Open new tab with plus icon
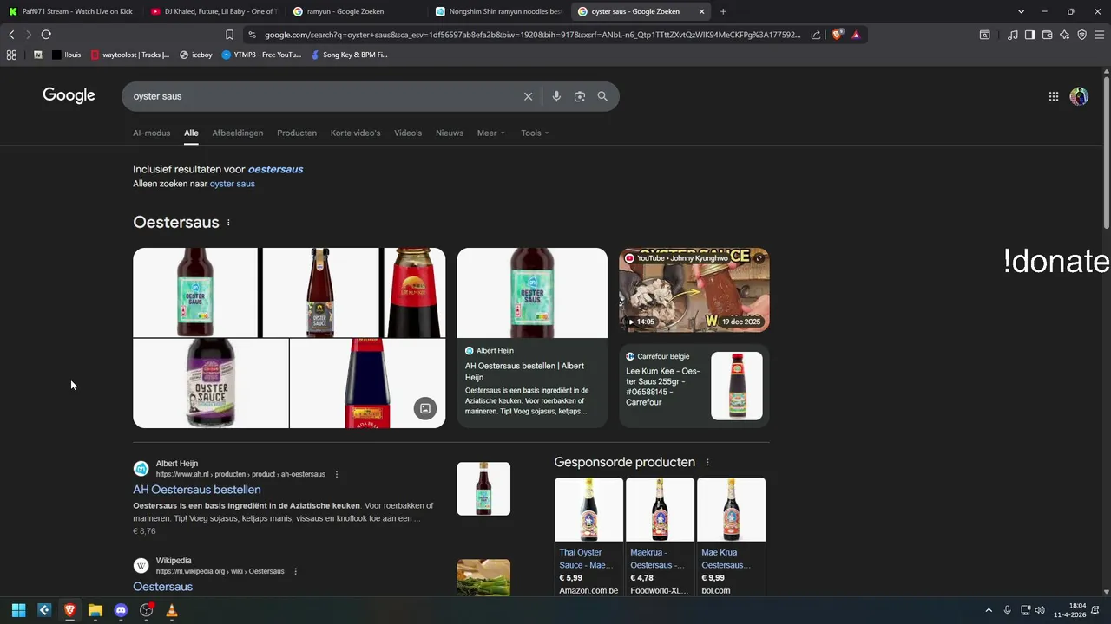This screenshot has width=1111, height=624. pyautogui.click(x=723, y=11)
